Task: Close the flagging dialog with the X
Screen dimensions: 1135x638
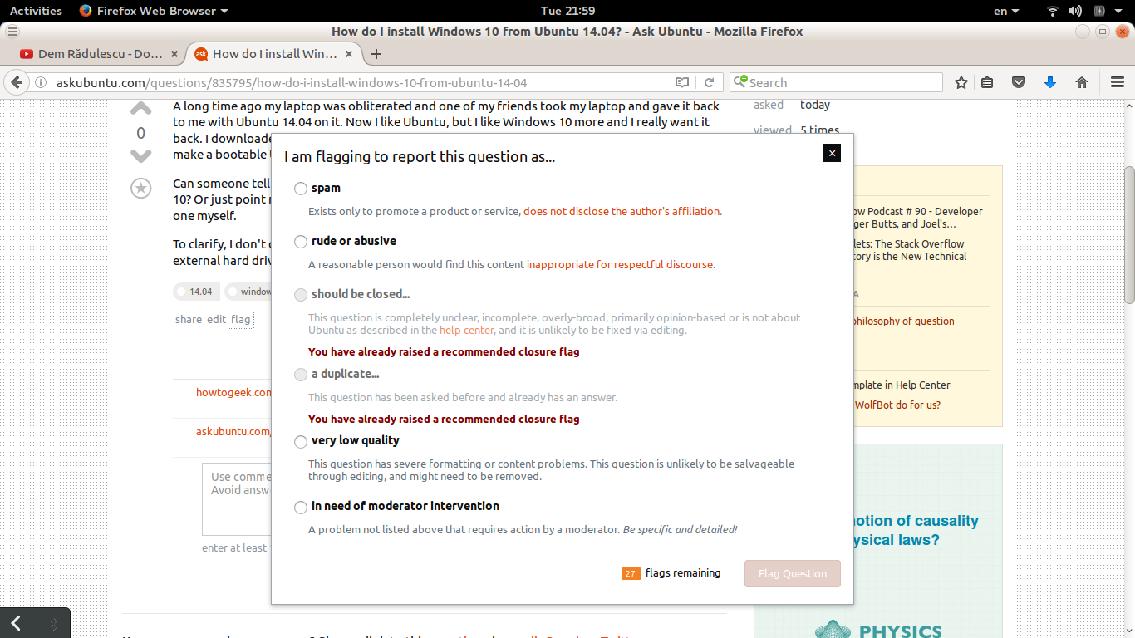Action: (832, 153)
